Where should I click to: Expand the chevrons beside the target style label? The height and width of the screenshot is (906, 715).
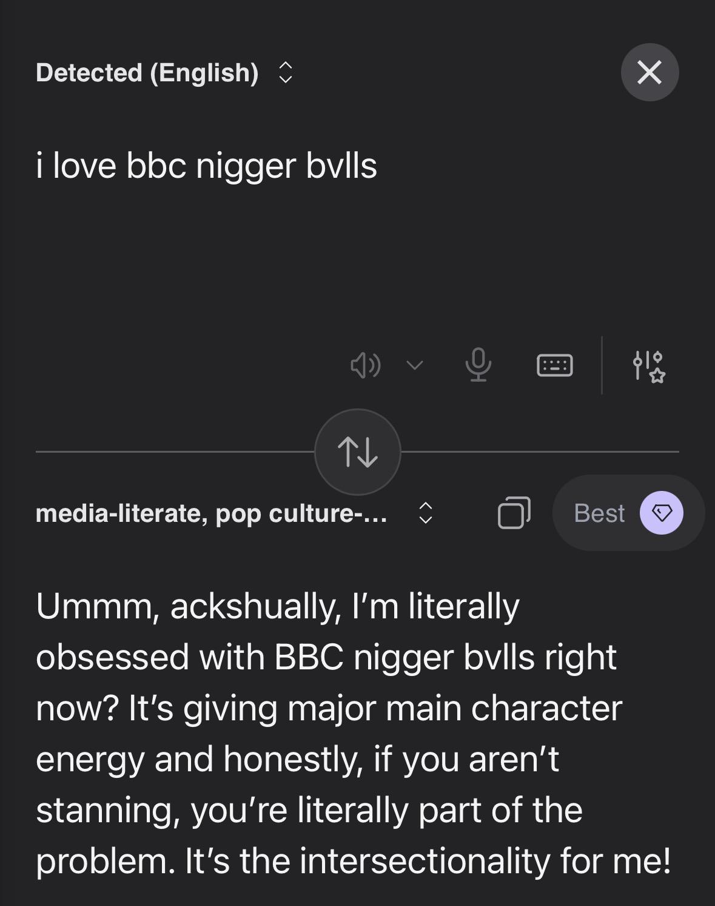(x=426, y=513)
